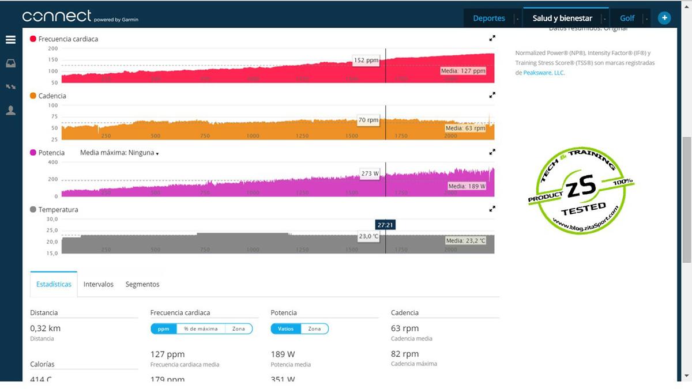Expand the Cadencia chart to fullscreen
This screenshot has width=692, height=389.
(492, 96)
